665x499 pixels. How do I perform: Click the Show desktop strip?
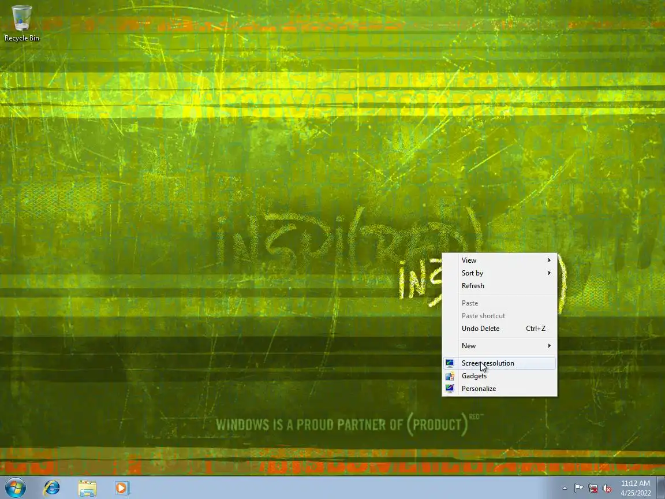click(661, 488)
